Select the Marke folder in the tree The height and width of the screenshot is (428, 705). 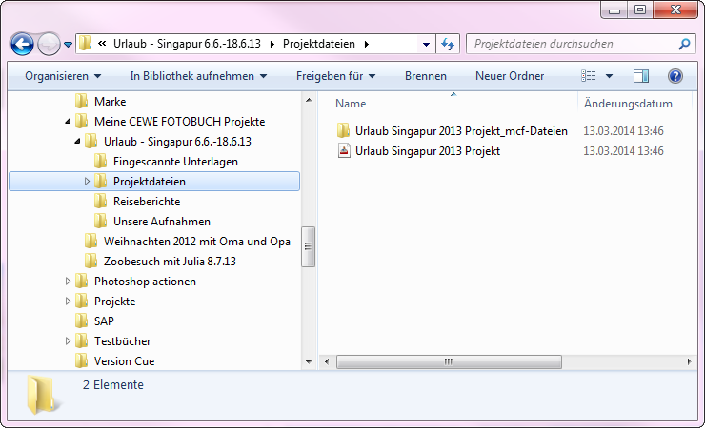110,102
